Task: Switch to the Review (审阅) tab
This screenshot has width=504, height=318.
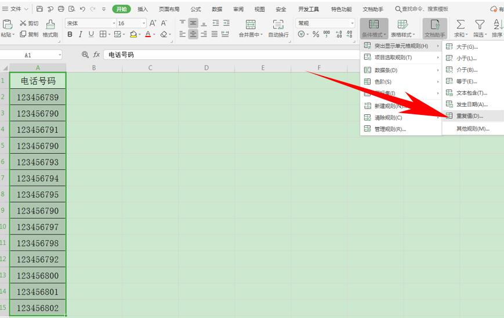Action: 238,9
